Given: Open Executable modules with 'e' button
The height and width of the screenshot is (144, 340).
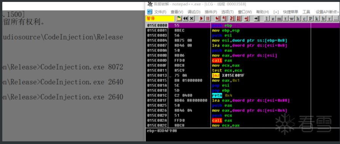Looking at the screenshot, I should click(273, 19).
